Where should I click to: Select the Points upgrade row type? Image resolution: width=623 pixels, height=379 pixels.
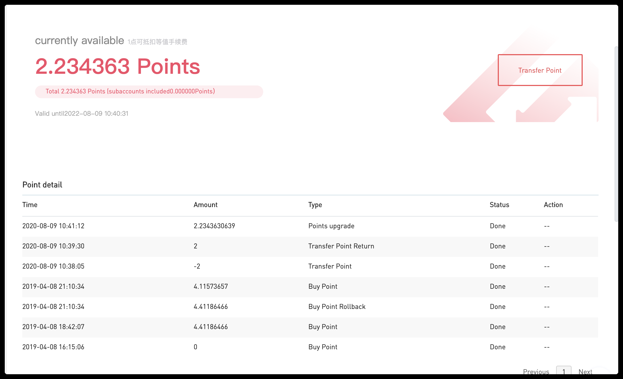[331, 226]
